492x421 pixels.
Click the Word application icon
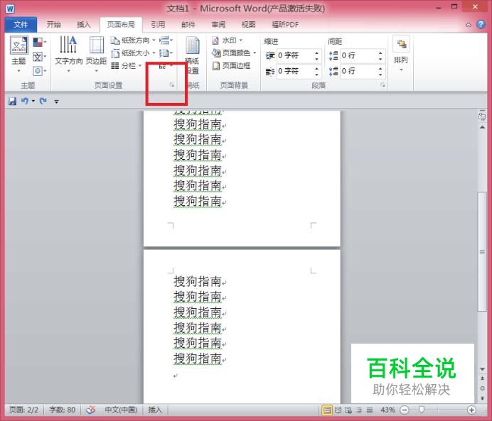pyautogui.click(x=10, y=9)
